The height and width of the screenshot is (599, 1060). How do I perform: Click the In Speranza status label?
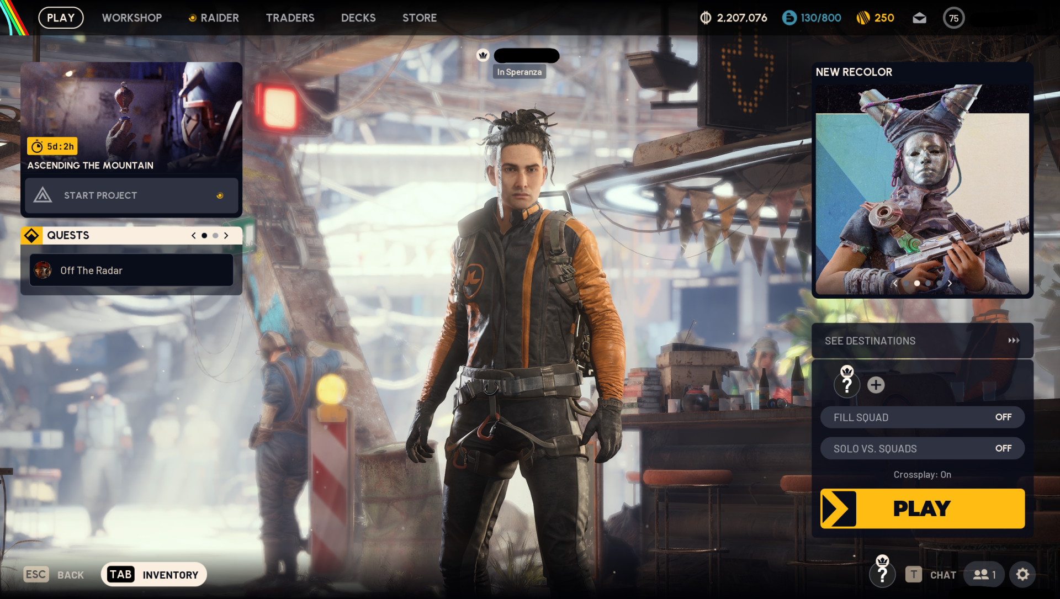pos(519,72)
